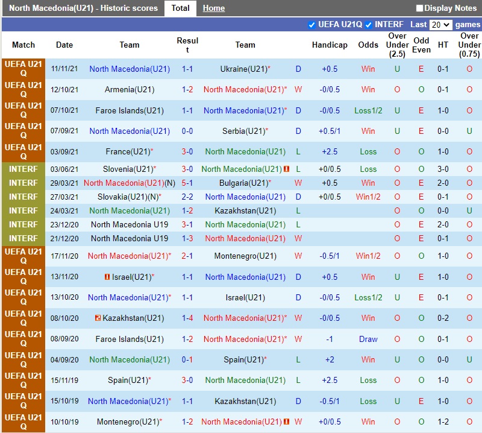Select the Total tab
Image resolution: width=482 pixels, height=433 pixels.
coord(180,8)
